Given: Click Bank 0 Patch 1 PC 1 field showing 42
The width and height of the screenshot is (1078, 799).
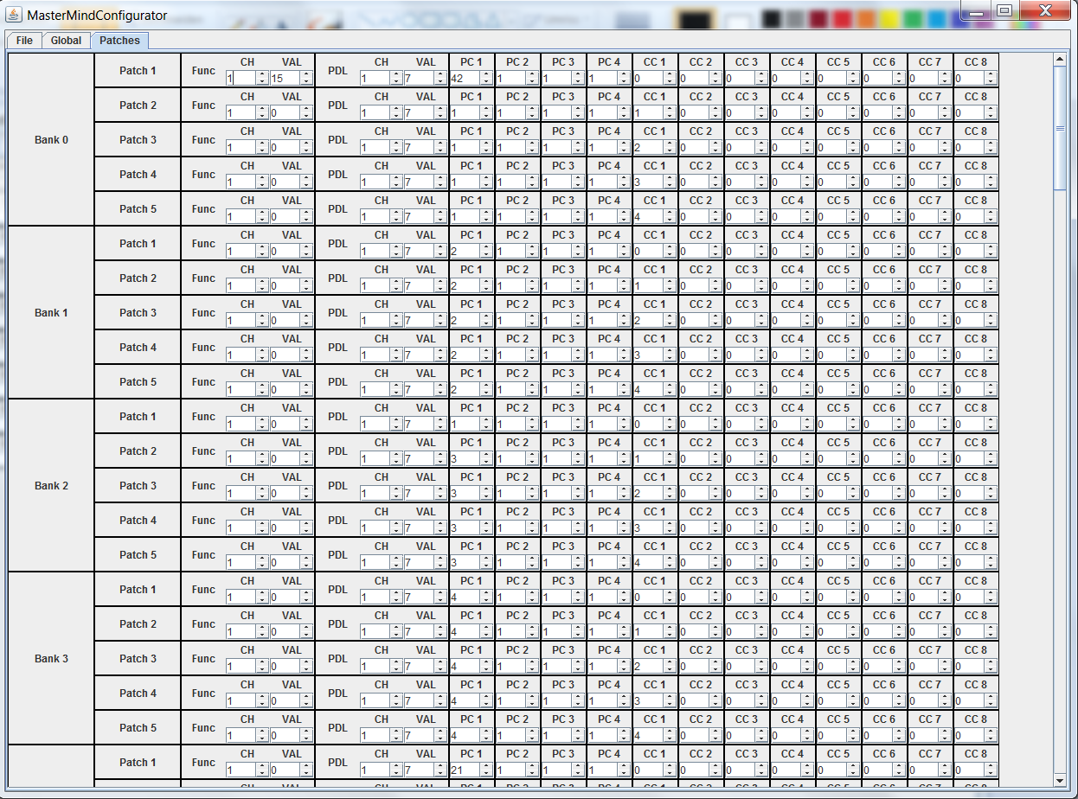Looking at the screenshot, I should coord(466,78).
